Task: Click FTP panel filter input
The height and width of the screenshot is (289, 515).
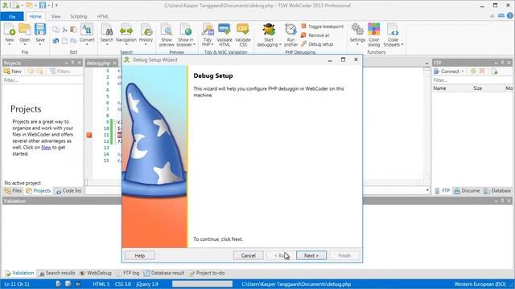Action: pyautogui.click(x=472, y=80)
